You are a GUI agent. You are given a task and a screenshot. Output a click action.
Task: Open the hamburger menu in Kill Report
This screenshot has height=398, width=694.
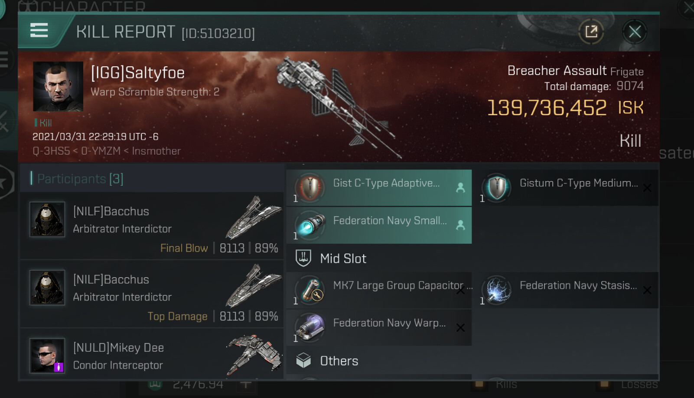tap(39, 30)
